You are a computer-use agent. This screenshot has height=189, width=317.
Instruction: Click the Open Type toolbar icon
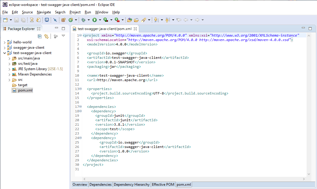129,20
